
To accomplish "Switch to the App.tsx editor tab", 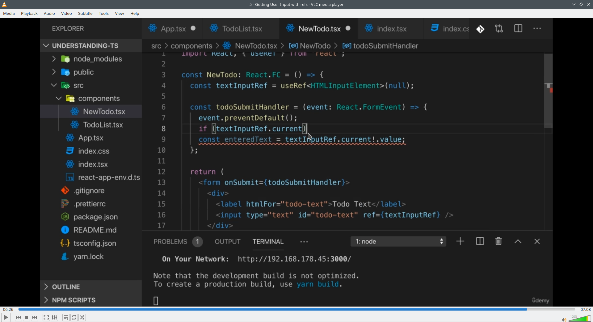I will (172, 29).
